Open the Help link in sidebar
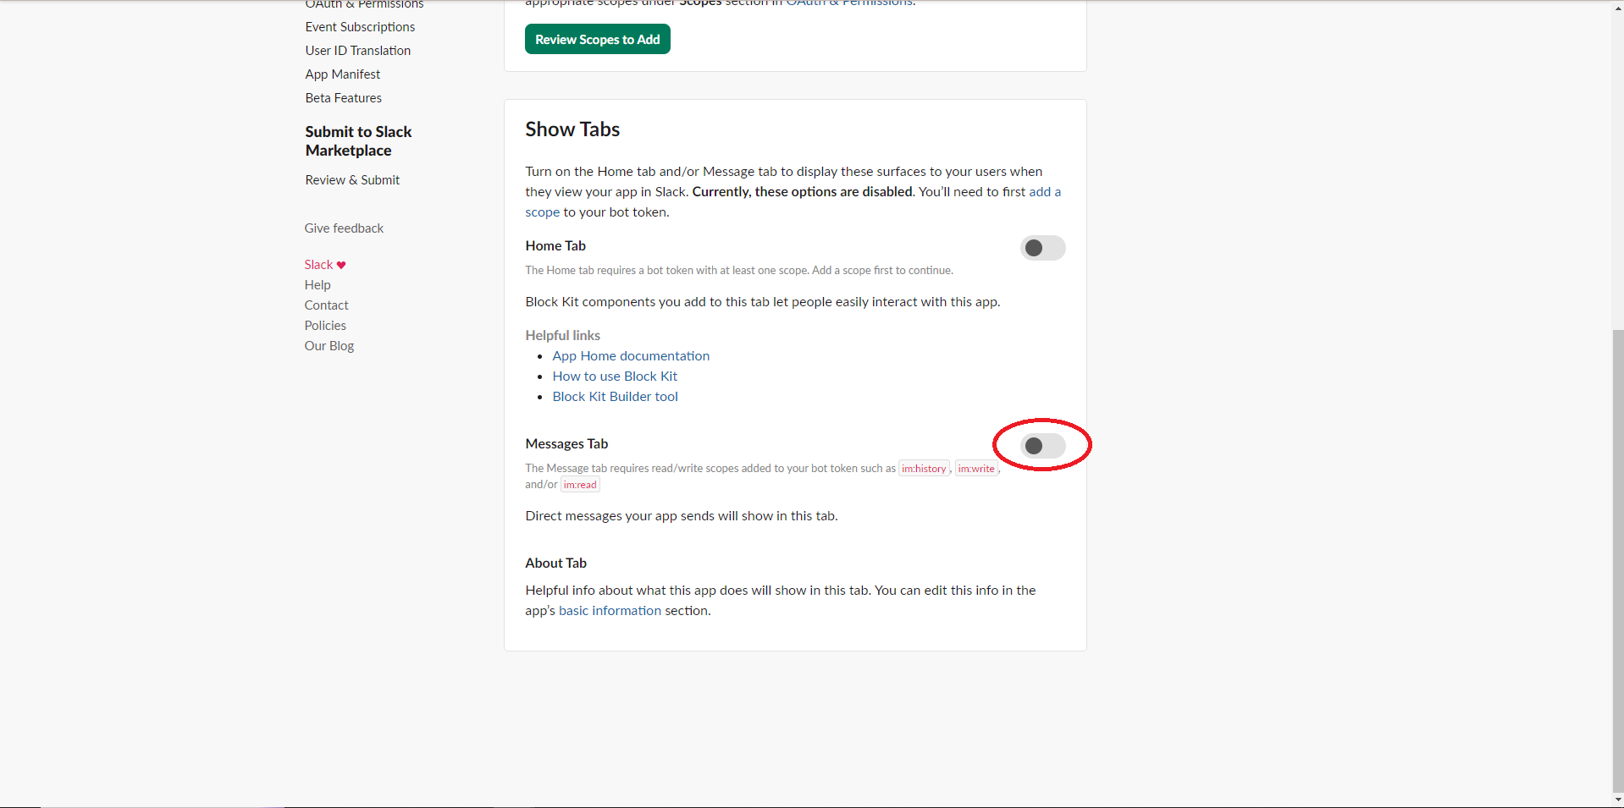Image resolution: width=1624 pixels, height=808 pixels. [318, 285]
